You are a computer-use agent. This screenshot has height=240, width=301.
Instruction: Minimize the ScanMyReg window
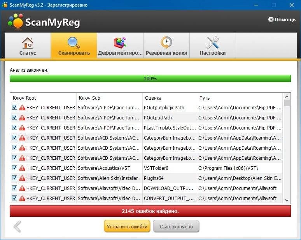tap(256, 5)
